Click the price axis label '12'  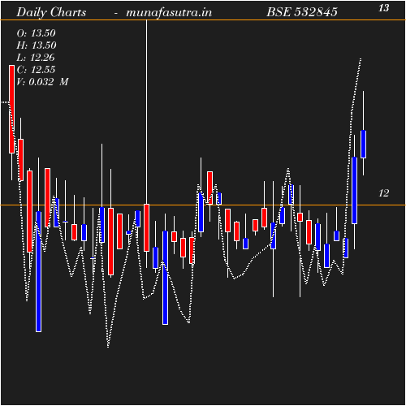tap(384, 193)
